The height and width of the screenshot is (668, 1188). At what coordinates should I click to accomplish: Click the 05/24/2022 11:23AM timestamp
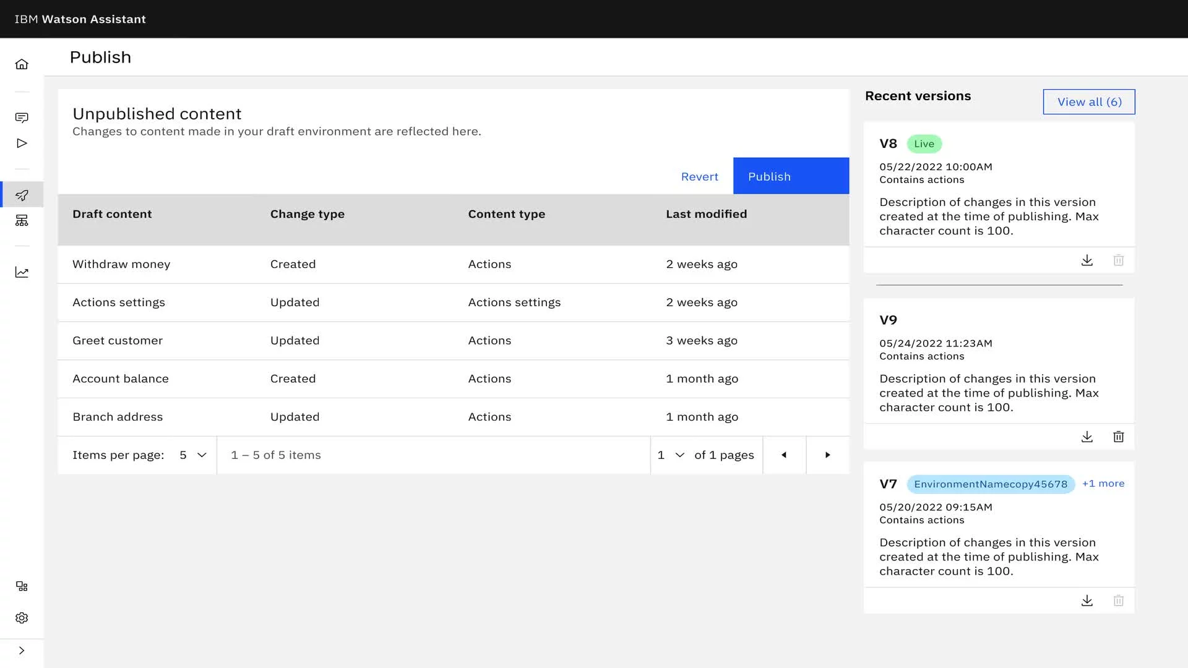pos(936,343)
